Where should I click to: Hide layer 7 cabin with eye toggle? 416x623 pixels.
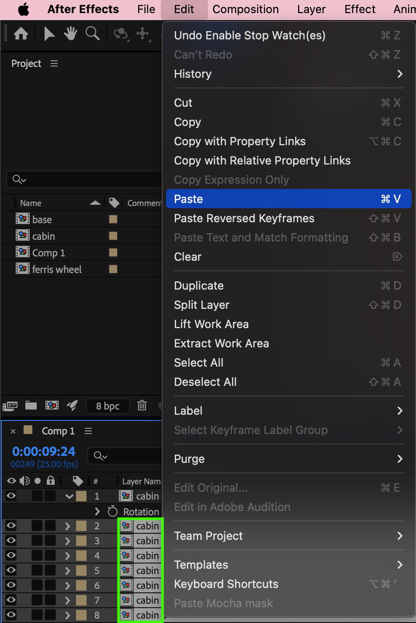point(11,600)
